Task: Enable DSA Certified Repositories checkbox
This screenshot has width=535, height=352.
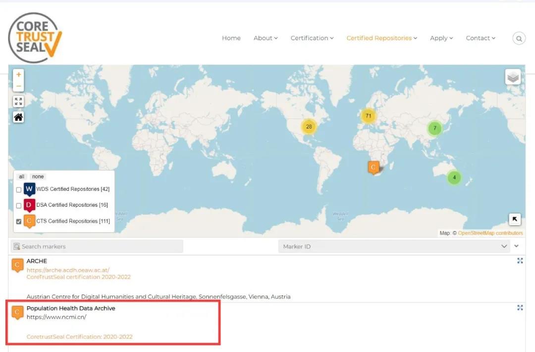Action: [19, 205]
